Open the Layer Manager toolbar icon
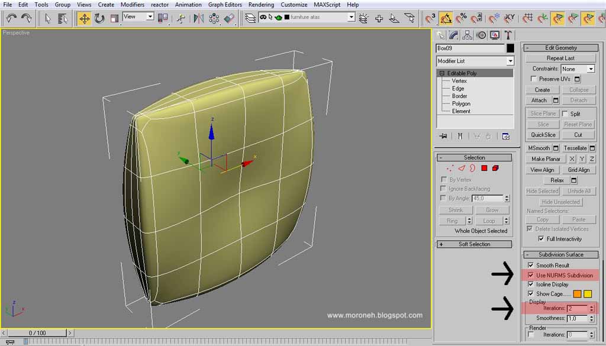The height and width of the screenshot is (346, 606). pos(250,18)
